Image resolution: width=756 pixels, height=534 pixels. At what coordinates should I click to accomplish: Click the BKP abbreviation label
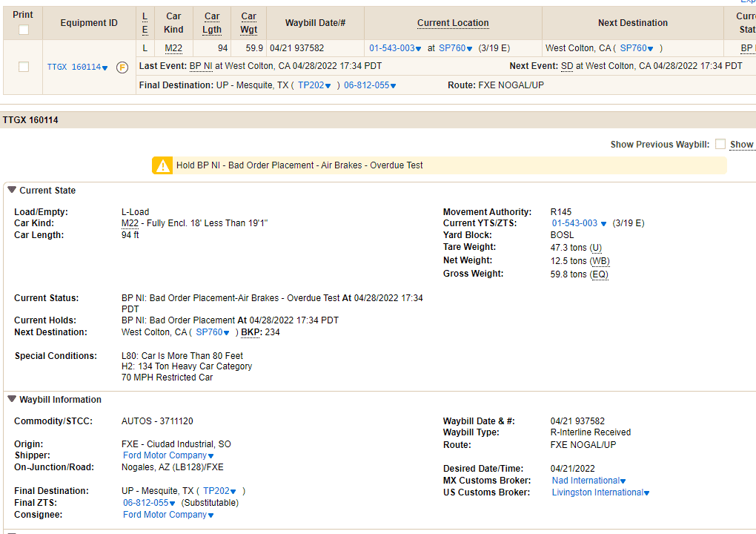click(x=251, y=332)
